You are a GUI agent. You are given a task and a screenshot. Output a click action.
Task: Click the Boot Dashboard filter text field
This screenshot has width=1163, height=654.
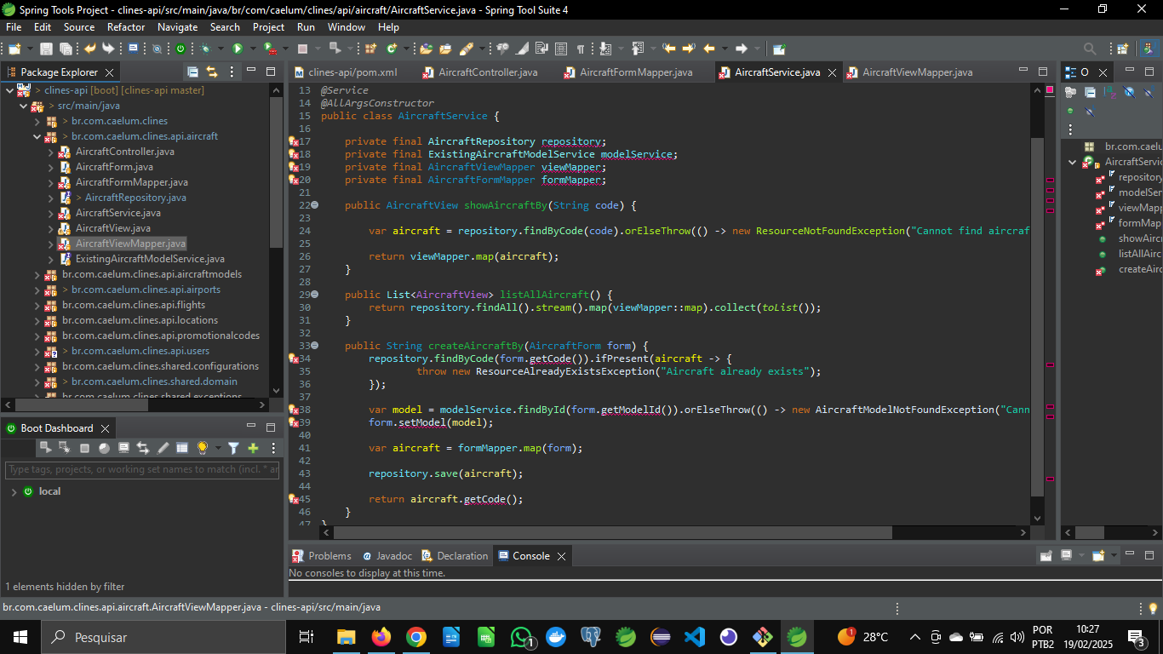(143, 469)
